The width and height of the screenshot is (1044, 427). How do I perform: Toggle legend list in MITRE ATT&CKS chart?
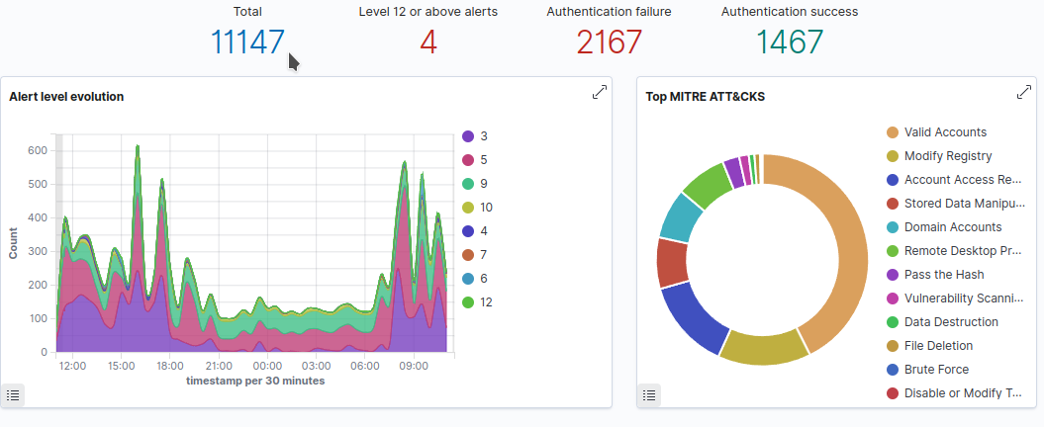click(649, 394)
